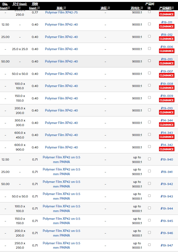Sort by 产品编码 column arrows

173,8
